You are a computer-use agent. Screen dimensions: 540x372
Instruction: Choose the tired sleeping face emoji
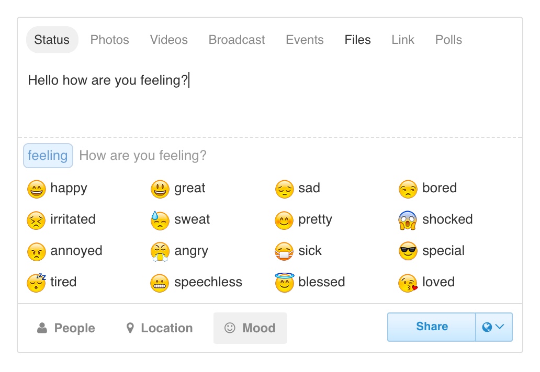(36, 283)
